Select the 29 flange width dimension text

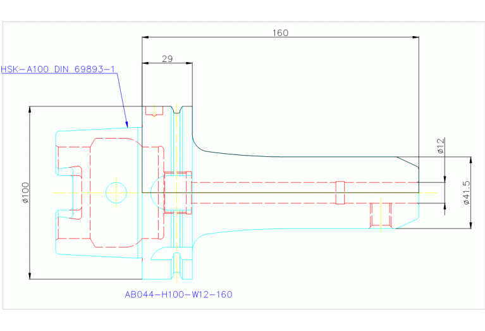tap(167, 59)
